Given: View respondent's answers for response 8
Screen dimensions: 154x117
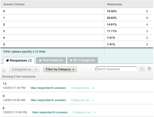Looking at the screenshot, I should point(50,112).
